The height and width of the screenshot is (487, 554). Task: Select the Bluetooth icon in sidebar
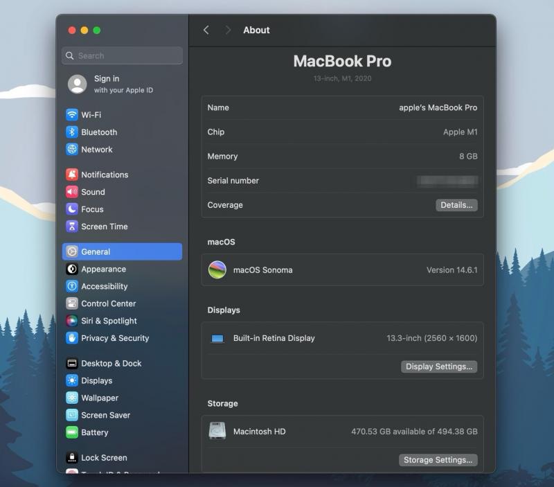72,132
